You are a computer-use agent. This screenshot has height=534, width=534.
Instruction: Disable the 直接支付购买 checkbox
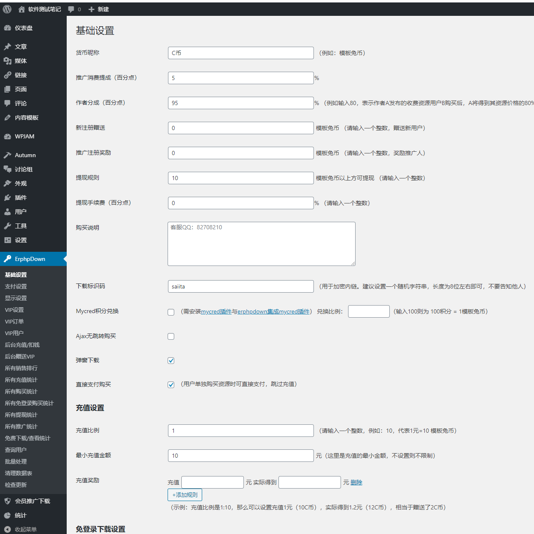click(171, 385)
